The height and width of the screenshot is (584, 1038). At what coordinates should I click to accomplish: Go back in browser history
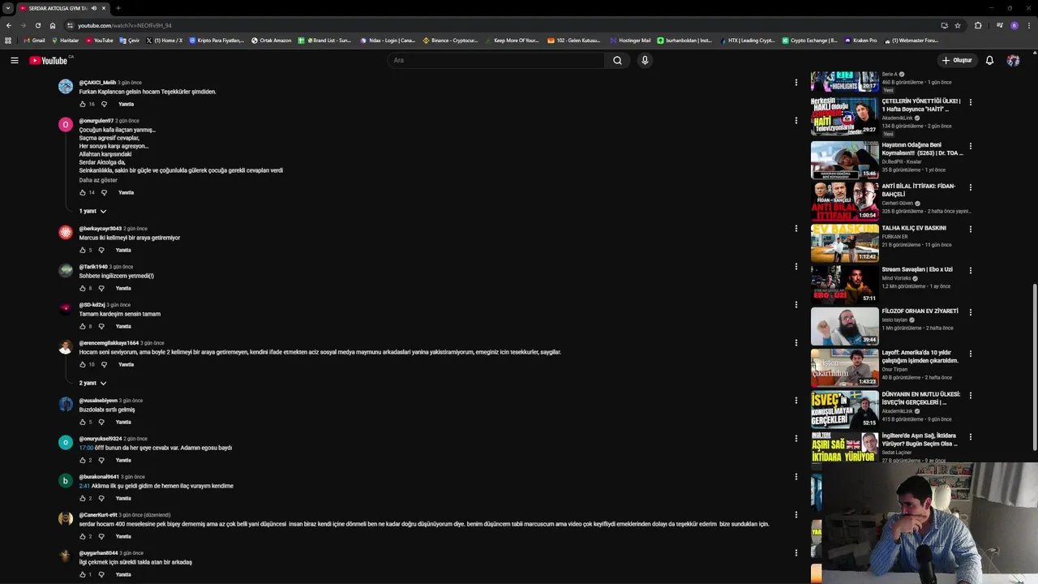tap(9, 25)
